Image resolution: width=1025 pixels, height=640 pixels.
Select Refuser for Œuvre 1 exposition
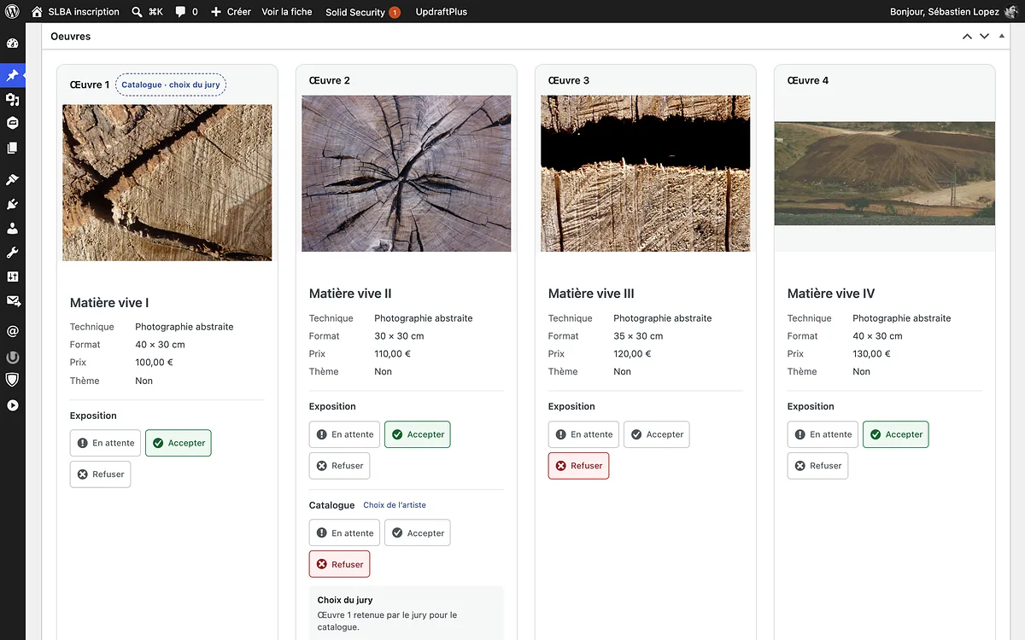pyautogui.click(x=100, y=474)
